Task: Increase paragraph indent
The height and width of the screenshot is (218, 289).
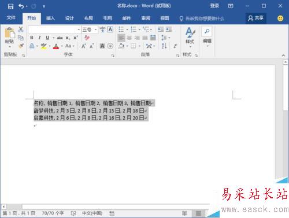Action: click(169, 29)
